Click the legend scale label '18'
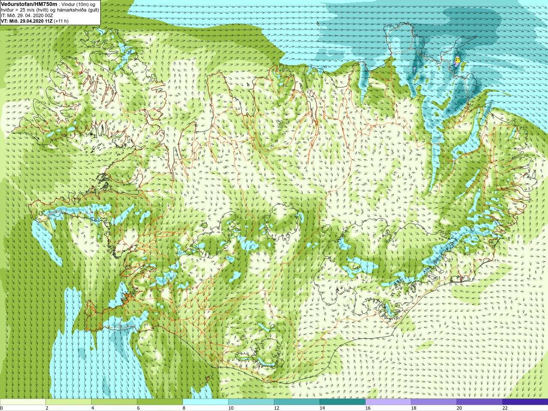Image resolution: width=548 pixels, height=411 pixels. point(414,408)
